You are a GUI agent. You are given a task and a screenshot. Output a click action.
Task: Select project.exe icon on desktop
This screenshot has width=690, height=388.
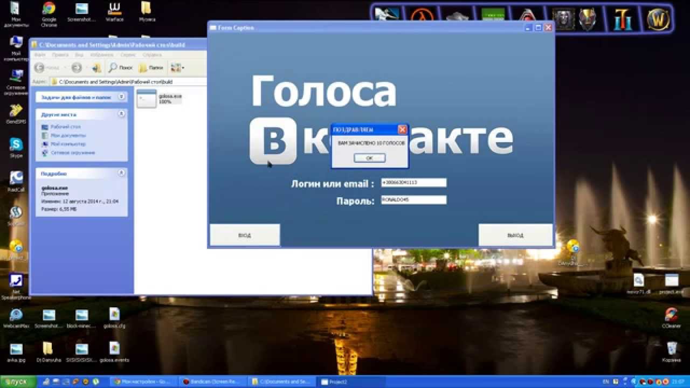(x=672, y=284)
